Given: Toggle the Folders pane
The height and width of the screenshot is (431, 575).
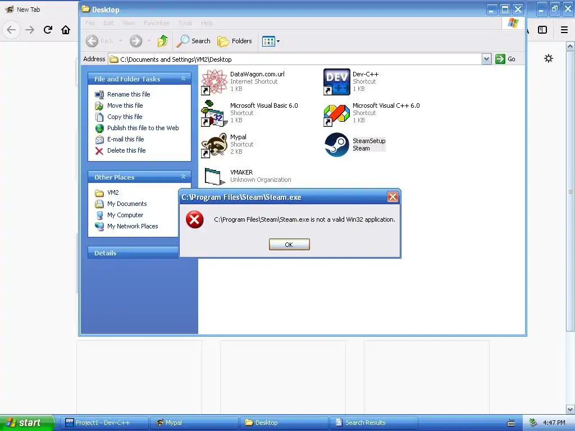Looking at the screenshot, I should coord(235,41).
